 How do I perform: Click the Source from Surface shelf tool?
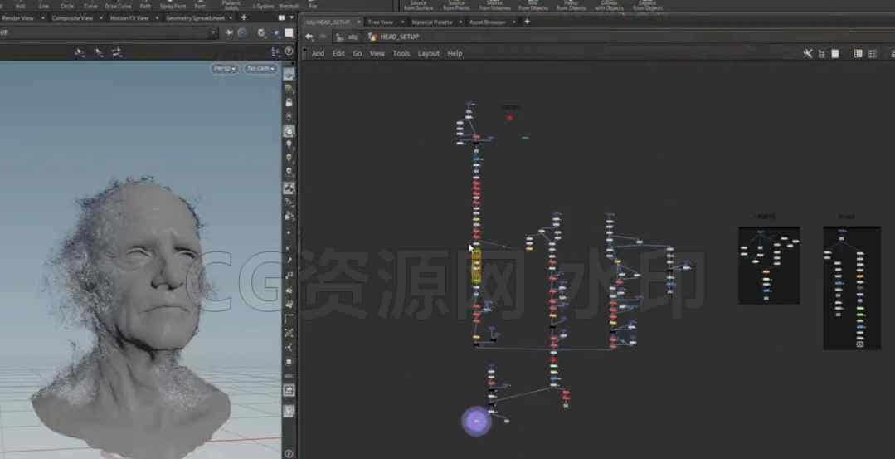pos(418,5)
